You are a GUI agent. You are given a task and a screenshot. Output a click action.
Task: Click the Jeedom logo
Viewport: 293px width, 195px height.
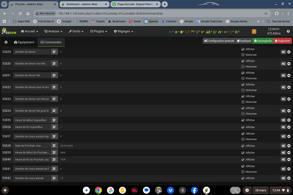[9, 31]
